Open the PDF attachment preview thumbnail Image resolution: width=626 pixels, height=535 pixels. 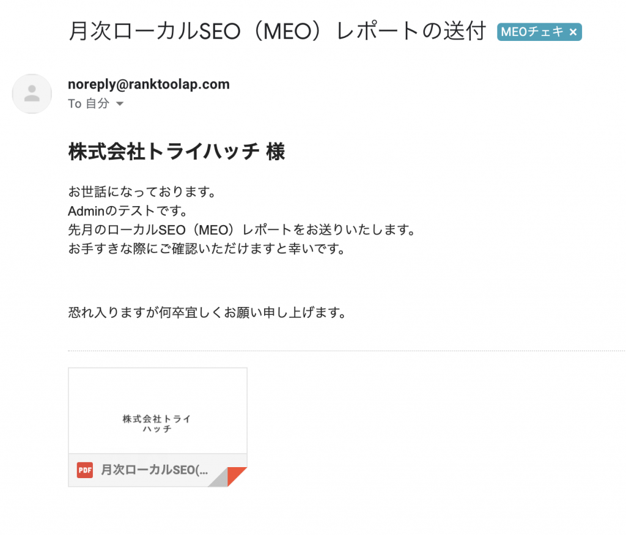point(158,411)
